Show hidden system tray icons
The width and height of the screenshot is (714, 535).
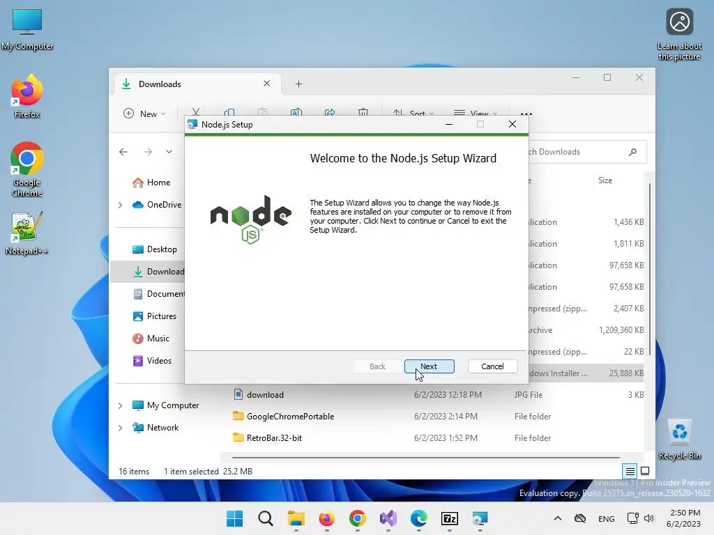point(558,518)
